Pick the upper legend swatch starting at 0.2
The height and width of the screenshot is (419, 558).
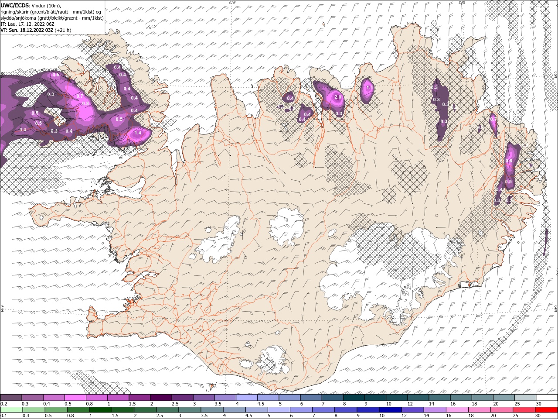(11, 398)
